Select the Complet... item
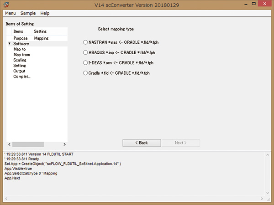274x205 pixels. pyautogui.click(x=22, y=77)
